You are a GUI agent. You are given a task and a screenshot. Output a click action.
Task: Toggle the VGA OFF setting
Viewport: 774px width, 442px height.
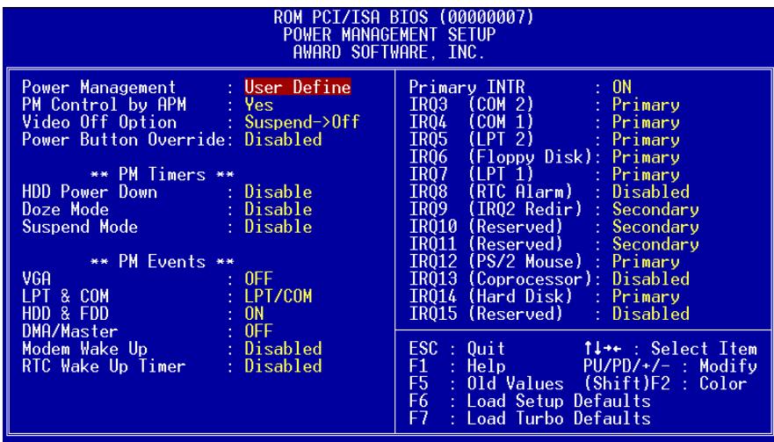pyautogui.click(x=258, y=279)
